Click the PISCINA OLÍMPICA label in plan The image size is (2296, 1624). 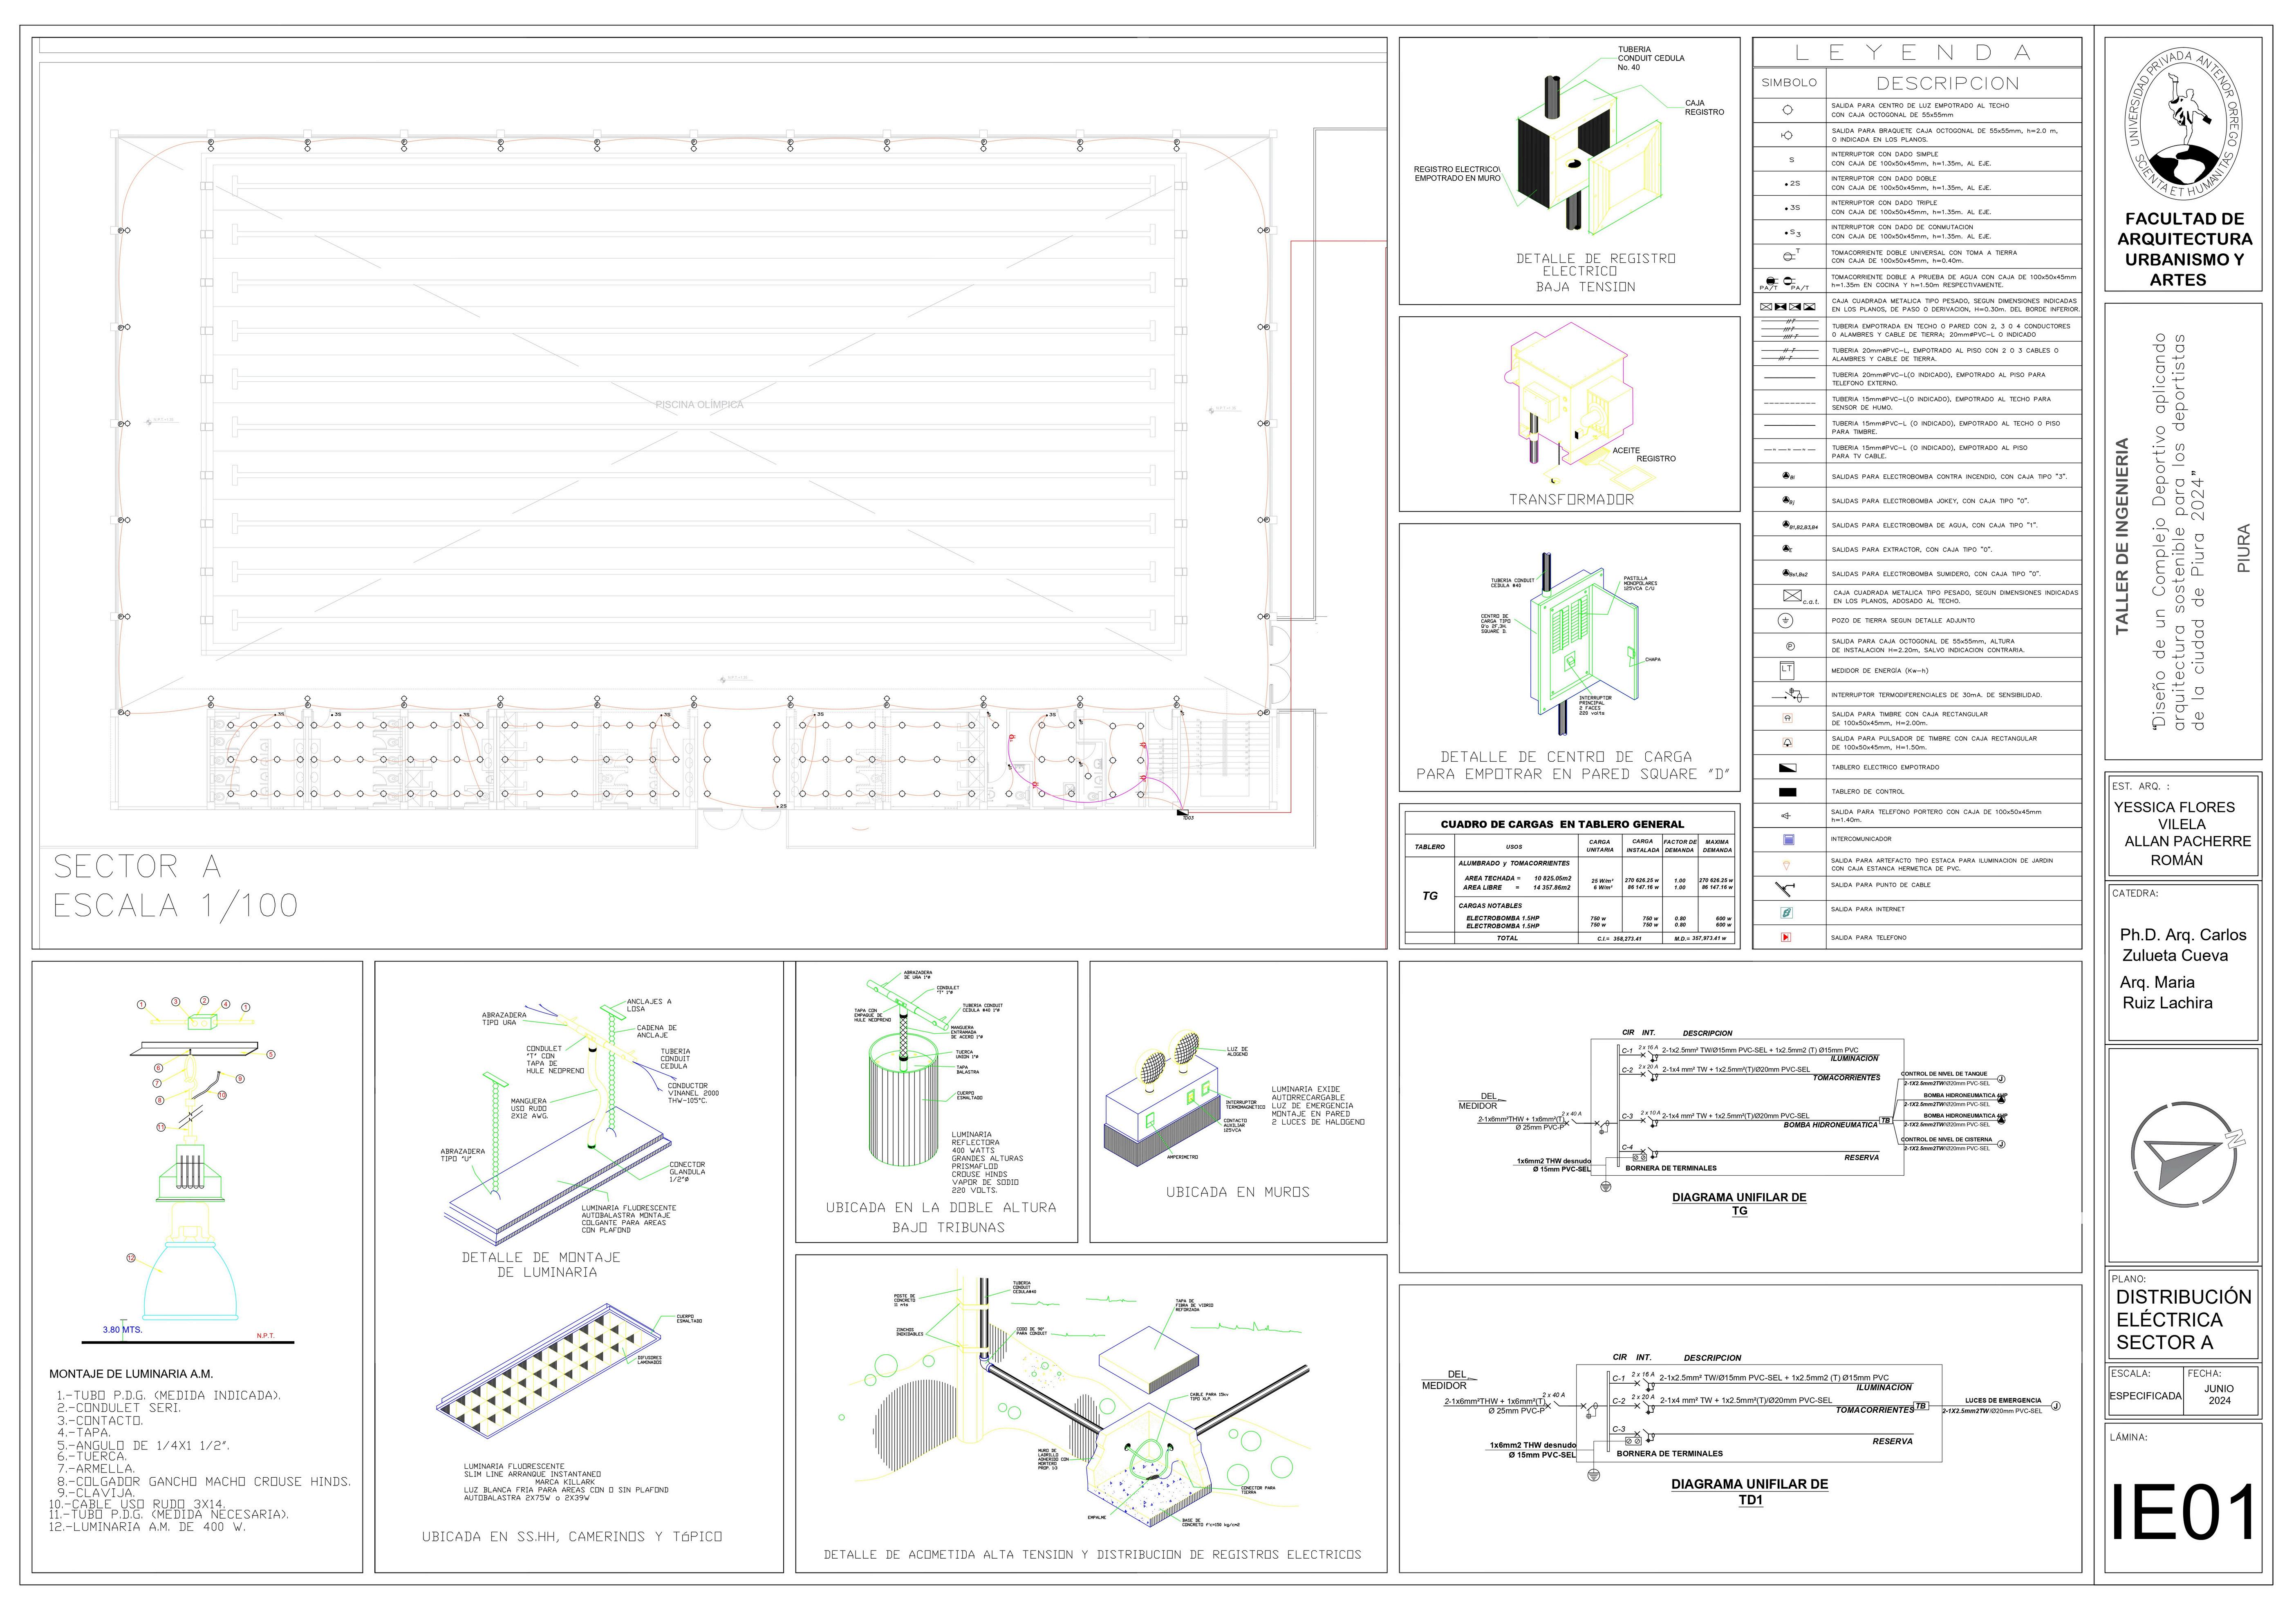click(x=699, y=405)
